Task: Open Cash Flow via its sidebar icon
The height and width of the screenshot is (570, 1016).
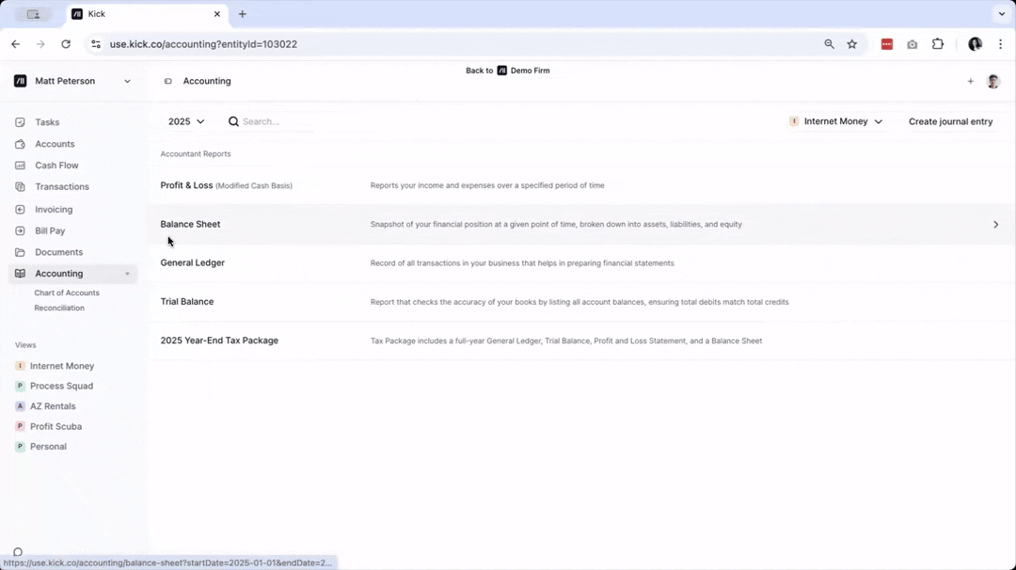Action: (20, 166)
